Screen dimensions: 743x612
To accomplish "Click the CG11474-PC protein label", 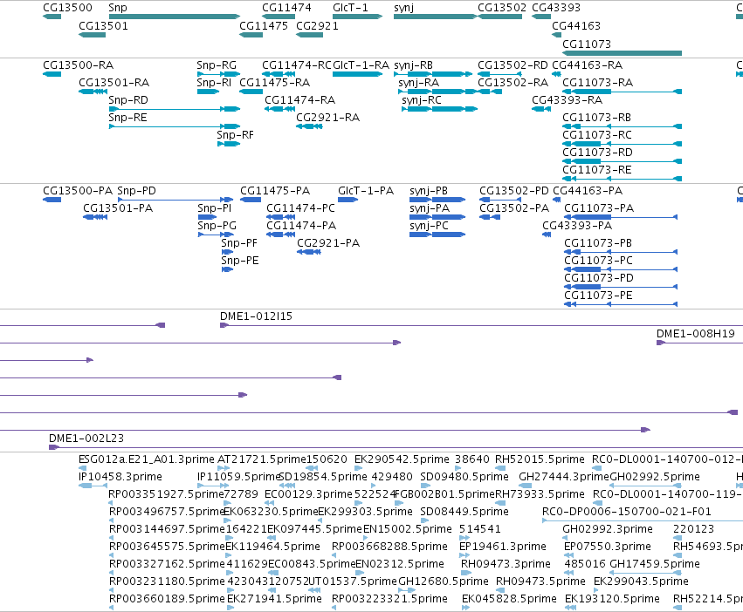I will point(300,208).
